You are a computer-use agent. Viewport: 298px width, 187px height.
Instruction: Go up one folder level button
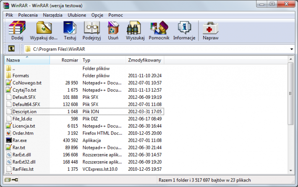(11, 49)
